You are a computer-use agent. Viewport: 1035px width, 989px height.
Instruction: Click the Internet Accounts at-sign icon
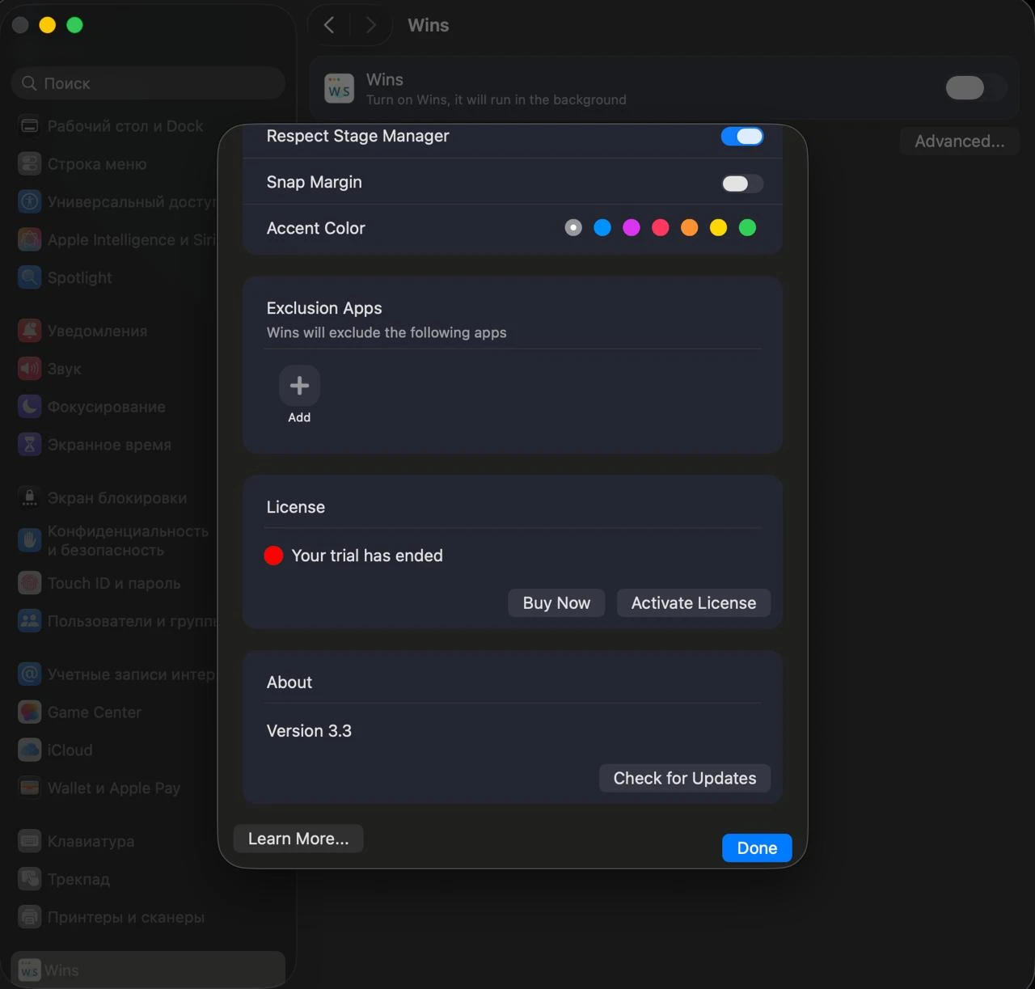pos(30,674)
